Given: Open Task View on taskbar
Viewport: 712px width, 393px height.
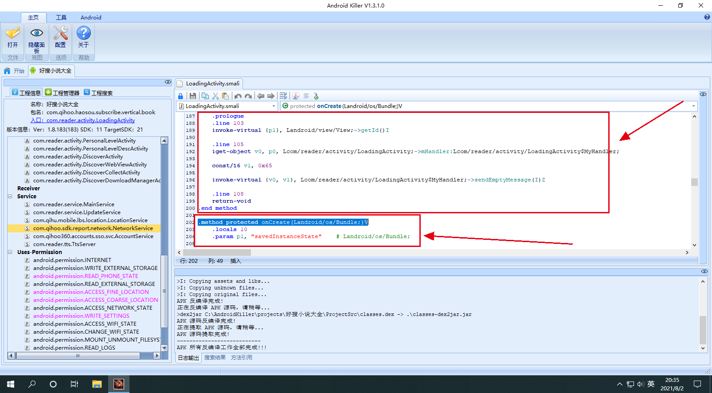Looking at the screenshot, I should (x=74, y=384).
